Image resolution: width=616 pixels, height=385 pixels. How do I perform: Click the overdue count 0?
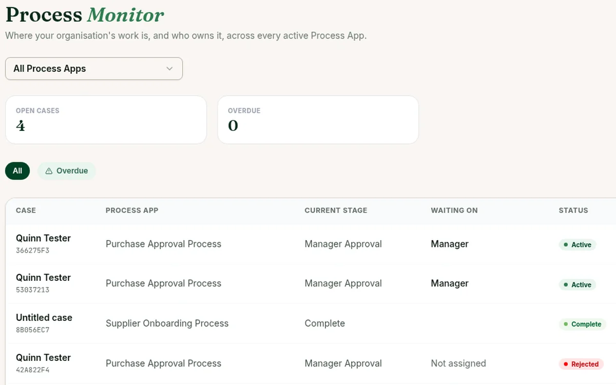(x=233, y=126)
